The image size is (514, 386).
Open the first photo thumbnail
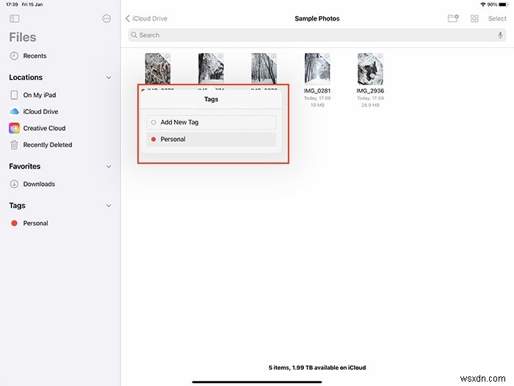coord(158,68)
